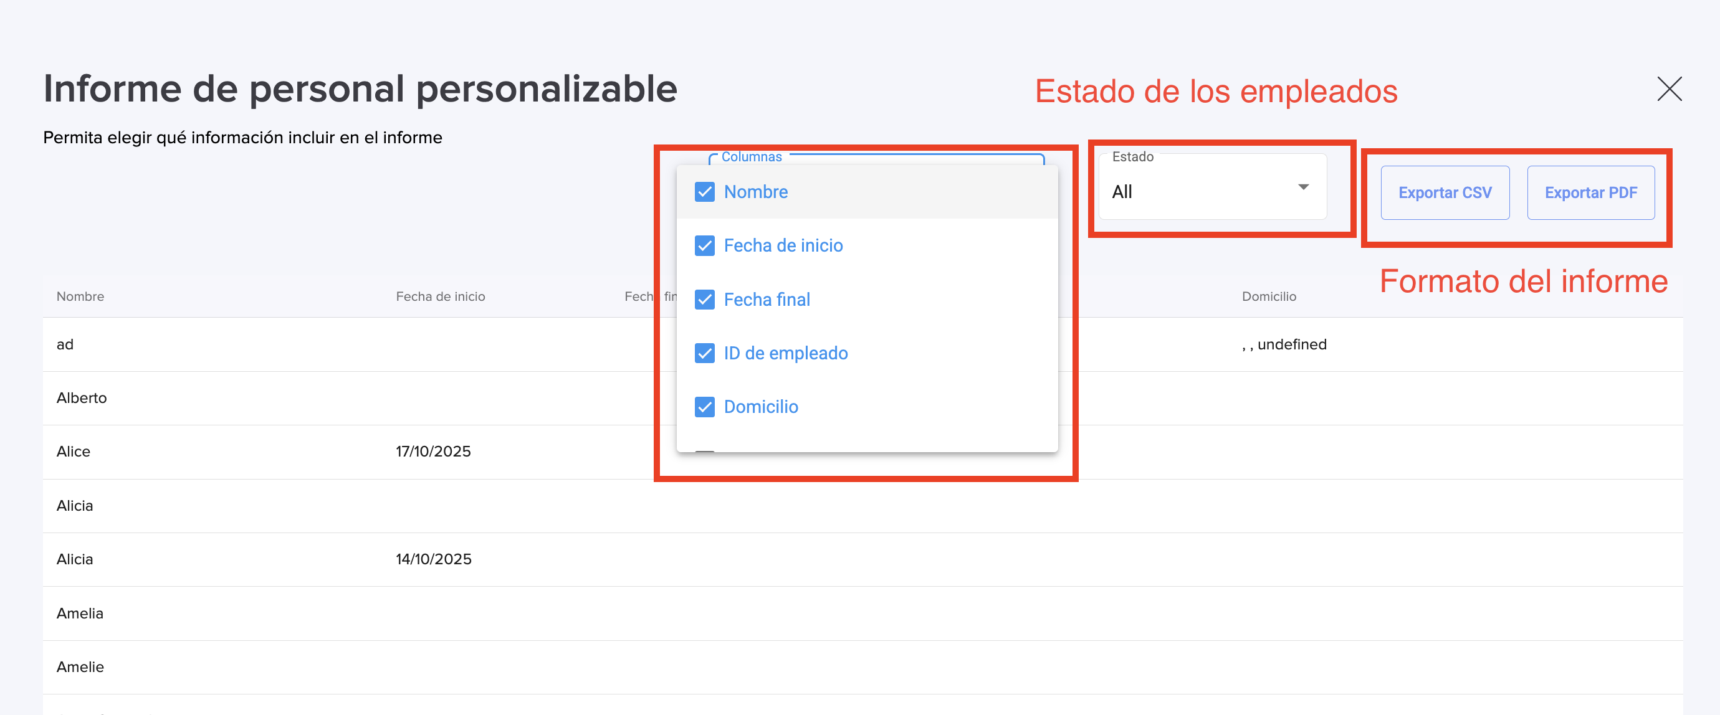This screenshot has width=1720, height=715.
Task: Export the report as CSV
Action: pyautogui.click(x=1445, y=193)
